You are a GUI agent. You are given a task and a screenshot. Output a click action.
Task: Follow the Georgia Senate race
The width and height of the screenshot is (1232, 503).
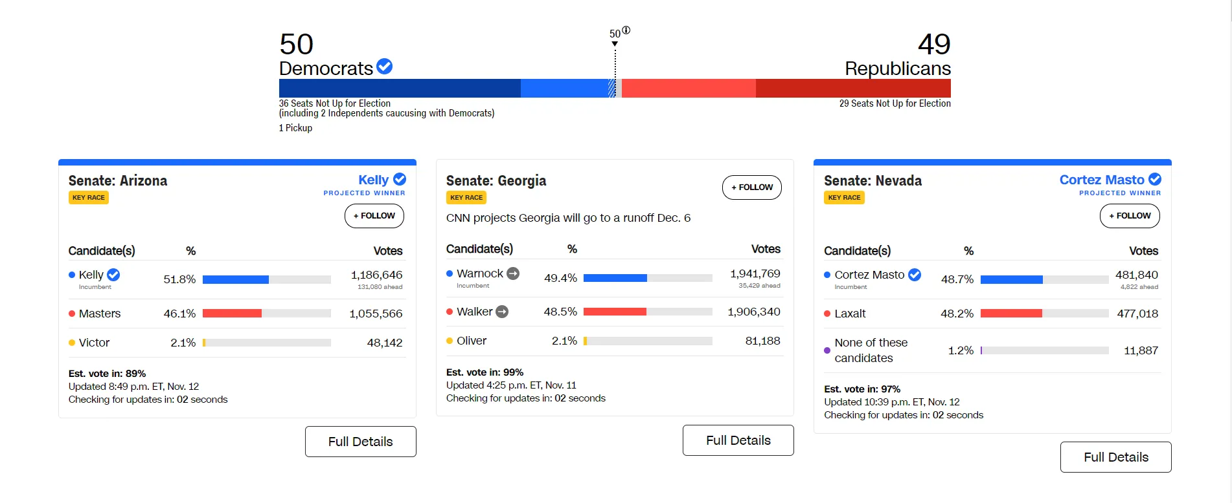point(752,187)
